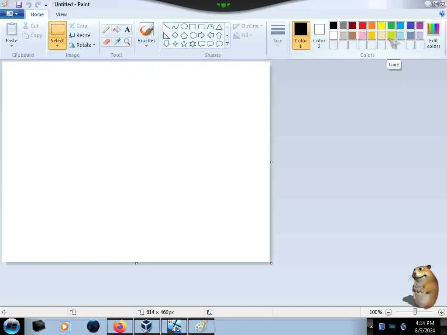Click the zoom out minus button
The image size is (447, 335).
pos(388,312)
